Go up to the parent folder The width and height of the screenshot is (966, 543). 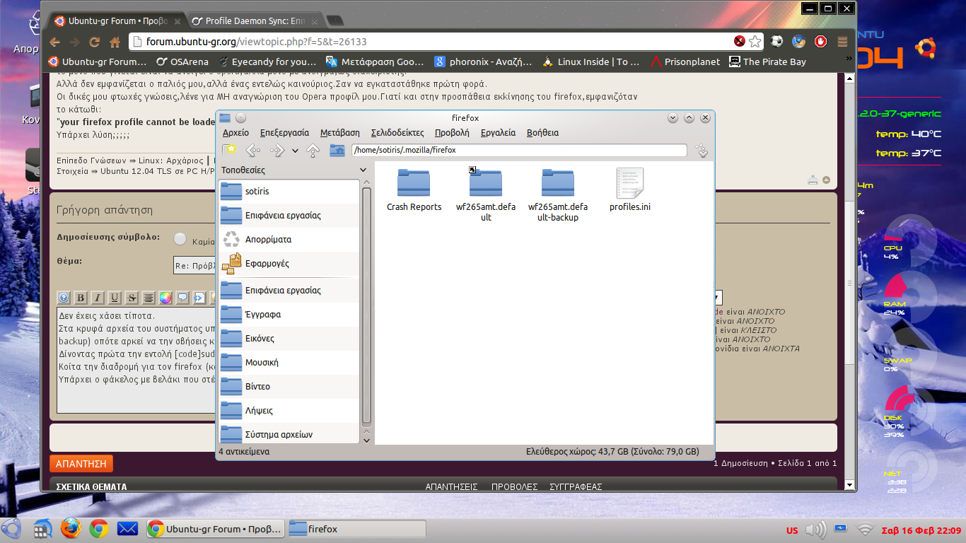(313, 150)
